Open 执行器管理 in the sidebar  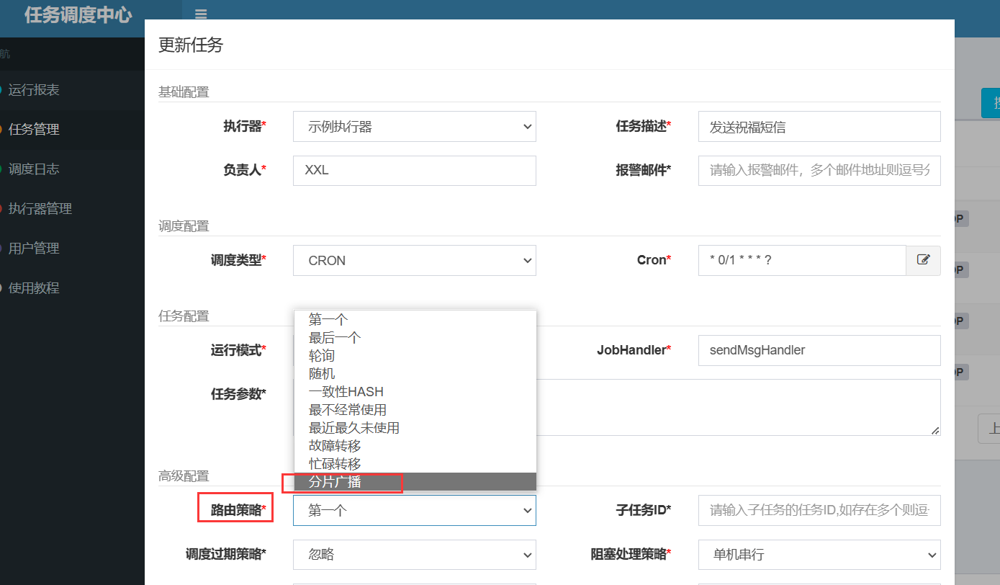40,209
